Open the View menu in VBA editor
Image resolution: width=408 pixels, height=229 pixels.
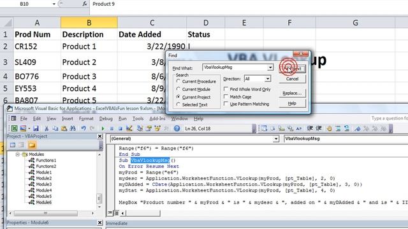[51, 118]
